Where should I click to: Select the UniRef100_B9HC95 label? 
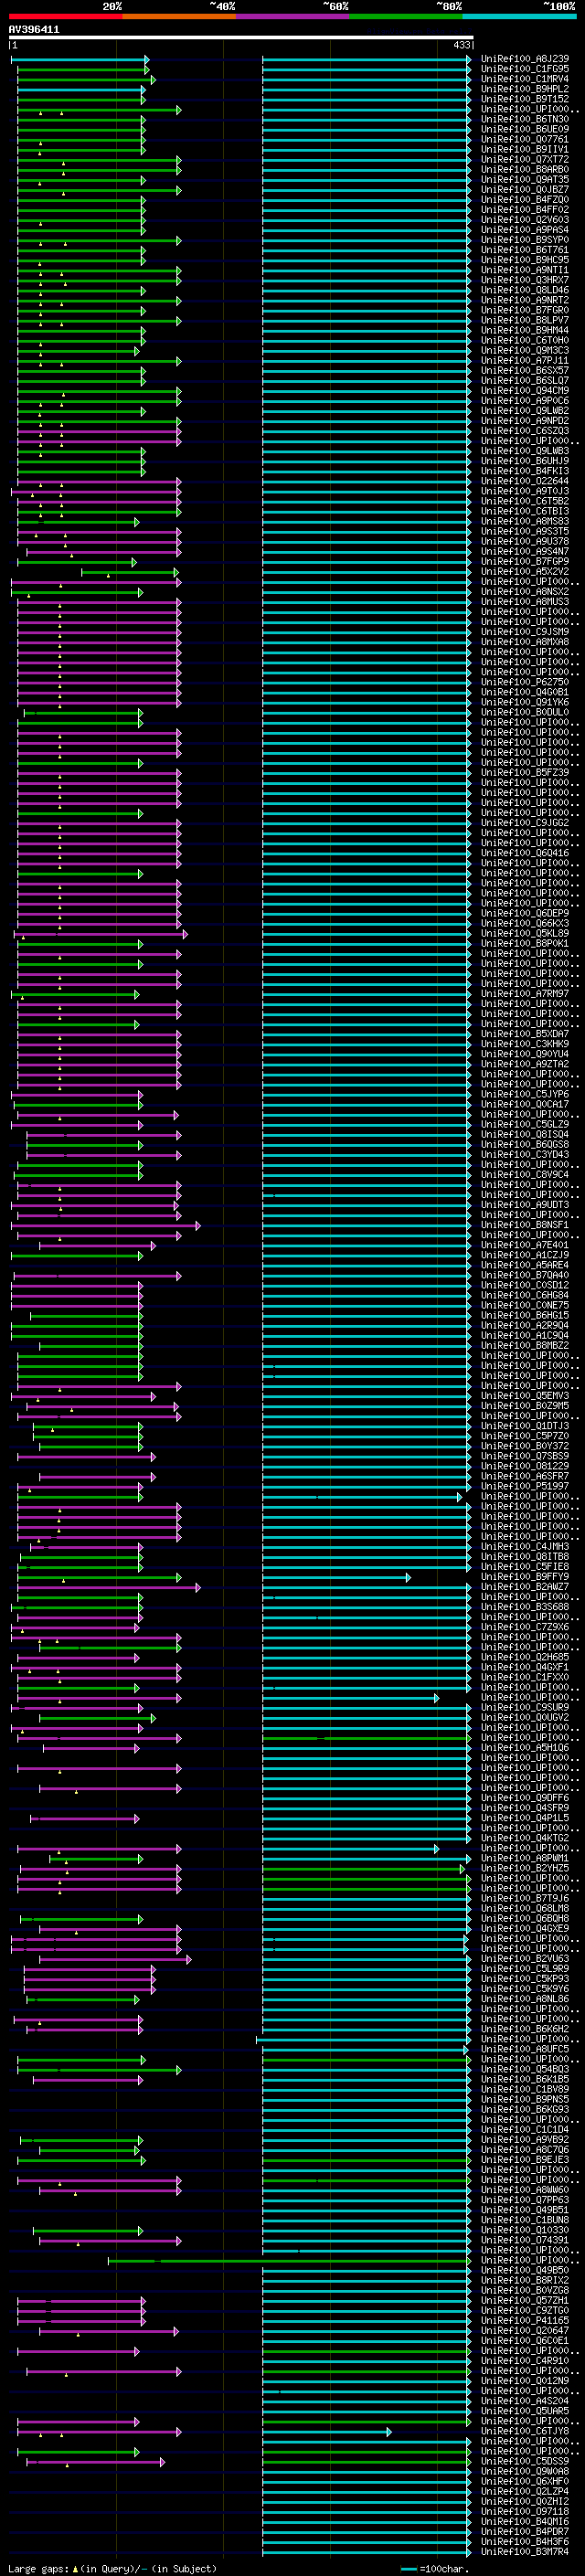click(x=525, y=260)
